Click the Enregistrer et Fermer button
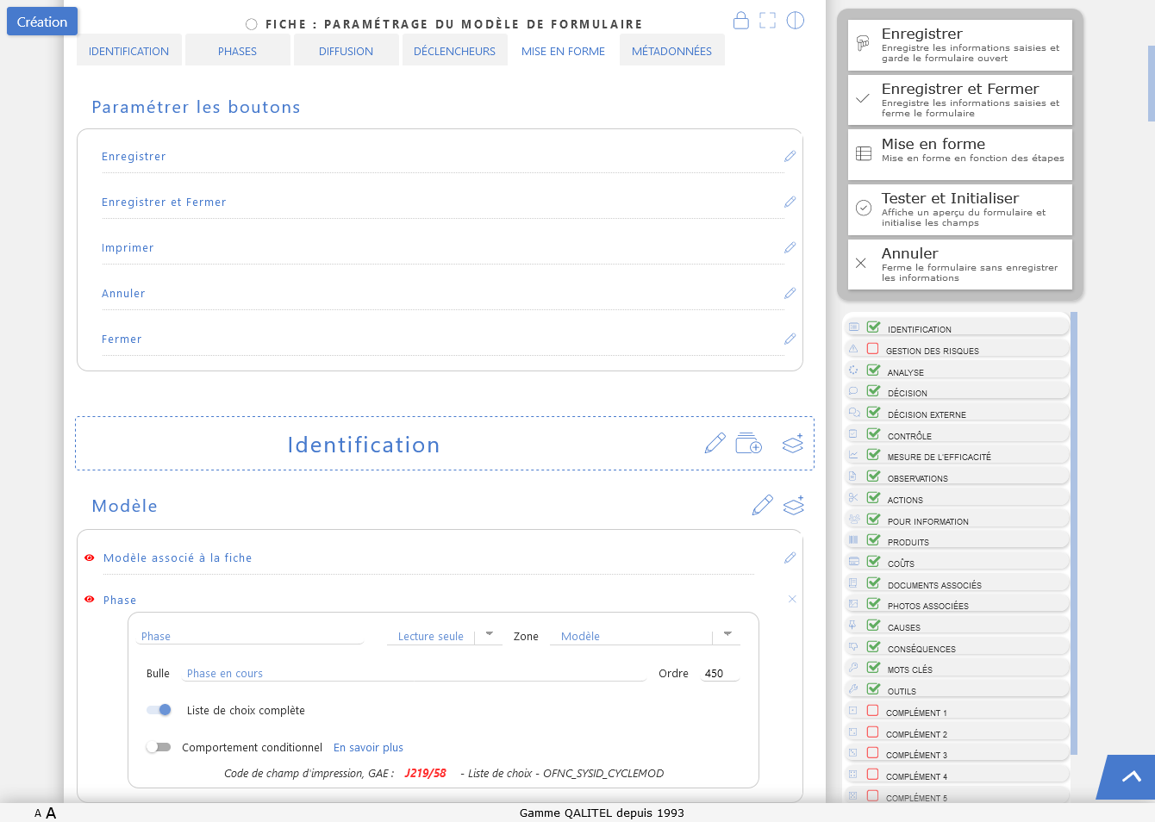Viewport: 1155px width, 822px height. pos(959,100)
